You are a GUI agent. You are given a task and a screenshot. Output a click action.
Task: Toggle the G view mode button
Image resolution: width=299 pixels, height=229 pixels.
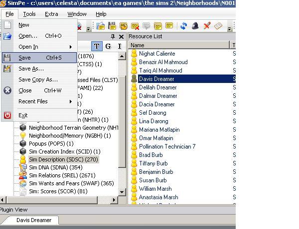[108, 46]
